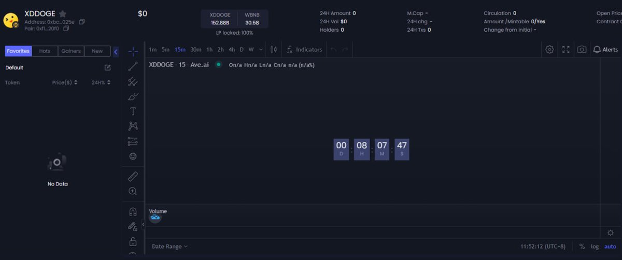Viewport: 622px width, 260px height.
Task: Sort tokens by 24H%
Action: coord(101,82)
